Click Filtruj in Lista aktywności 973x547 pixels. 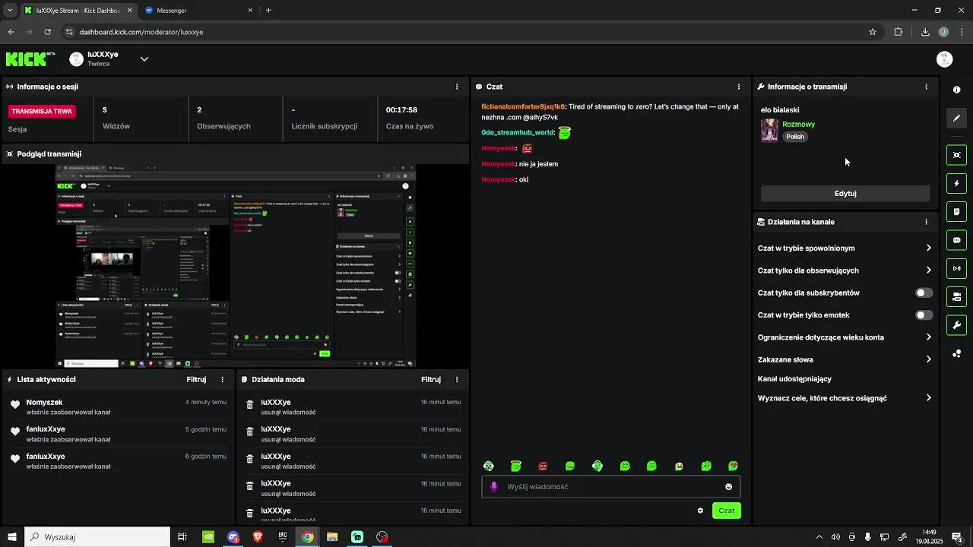tap(196, 379)
